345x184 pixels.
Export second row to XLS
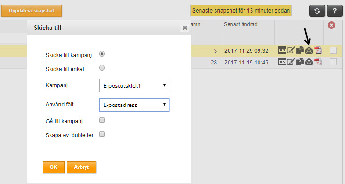[x=281, y=62]
